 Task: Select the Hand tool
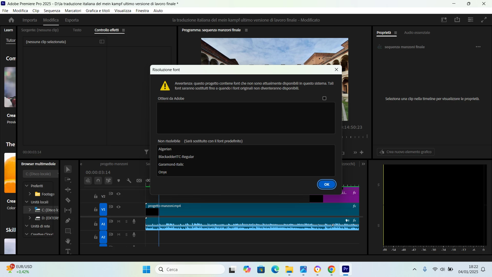click(x=68, y=241)
